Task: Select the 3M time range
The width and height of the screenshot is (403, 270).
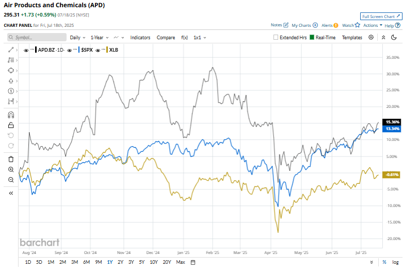Action: 74,262
